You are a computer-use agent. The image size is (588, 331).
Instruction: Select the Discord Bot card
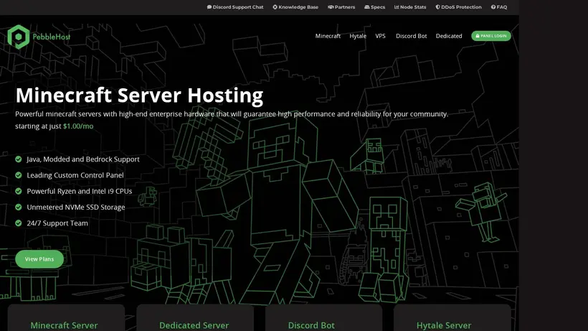(x=323, y=318)
